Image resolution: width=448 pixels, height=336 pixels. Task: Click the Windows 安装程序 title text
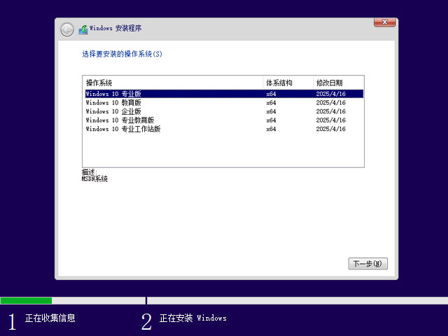115,28
